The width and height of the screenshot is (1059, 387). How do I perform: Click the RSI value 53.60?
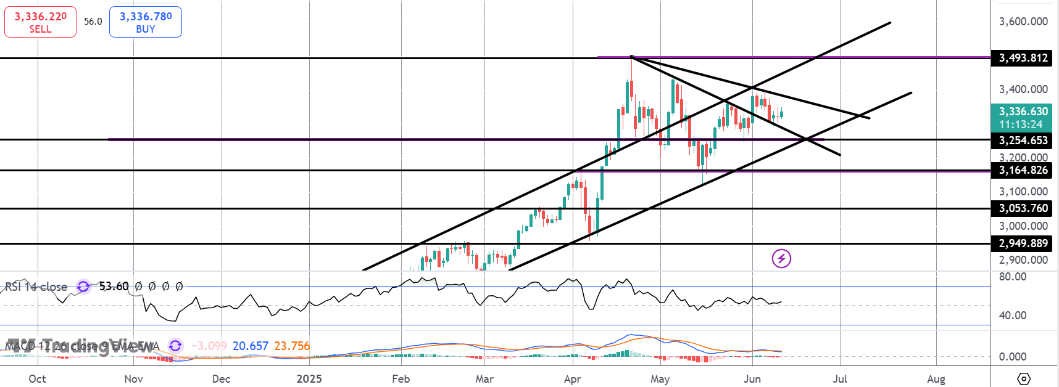click(114, 287)
